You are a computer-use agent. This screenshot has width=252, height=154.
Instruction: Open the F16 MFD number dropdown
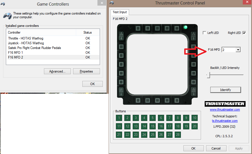[x=238, y=50]
